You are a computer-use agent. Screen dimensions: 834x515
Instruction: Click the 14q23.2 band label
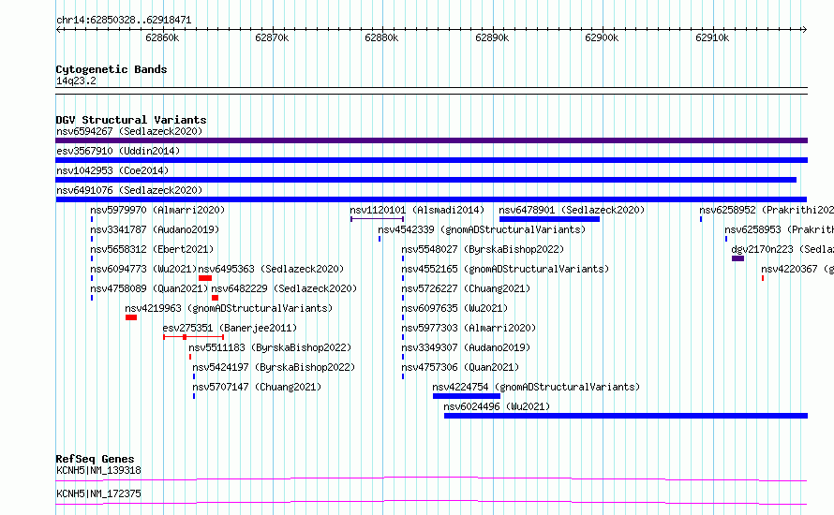click(76, 81)
